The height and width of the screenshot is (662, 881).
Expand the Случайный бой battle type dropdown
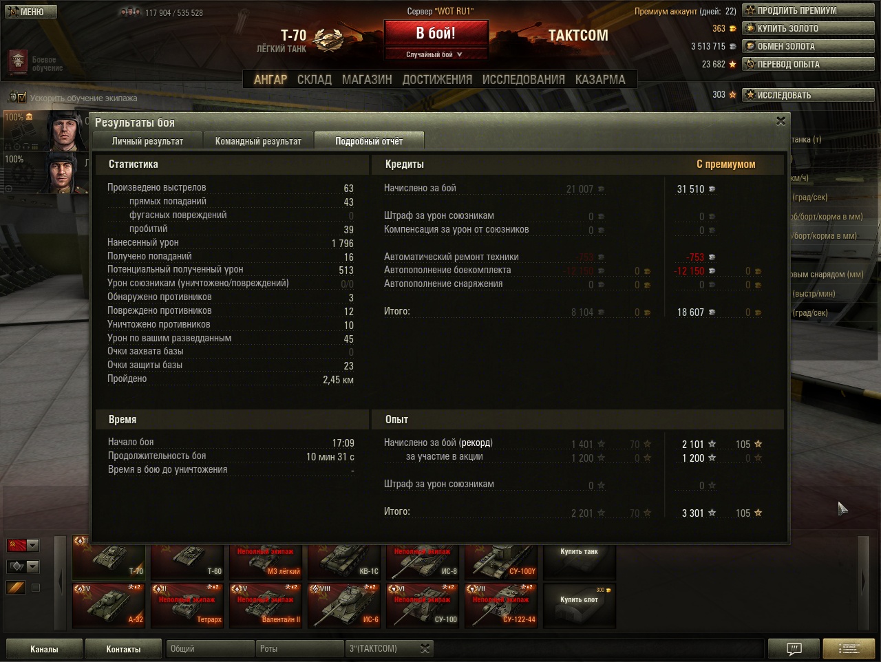tap(436, 54)
